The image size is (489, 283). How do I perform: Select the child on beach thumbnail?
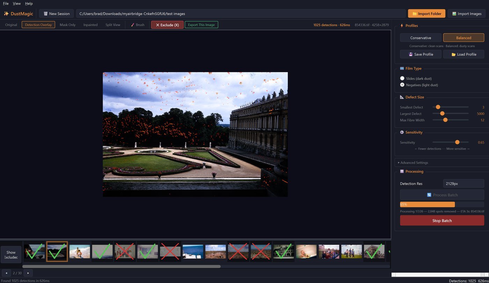(80, 251)
